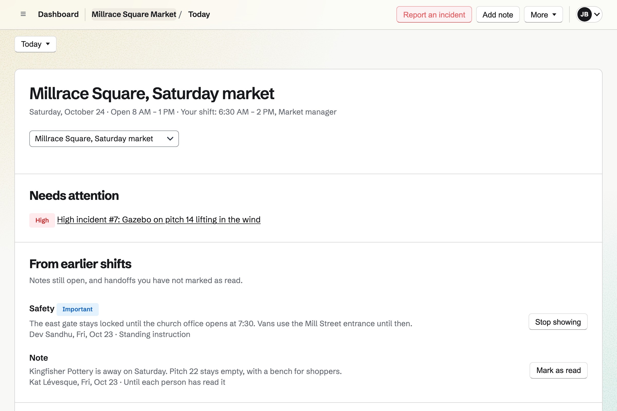Click the Needs attention section heading

74,195
